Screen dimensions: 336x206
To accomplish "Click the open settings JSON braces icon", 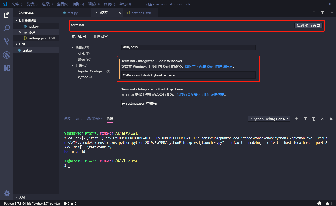I will pyautogui.click(x=314, y=13).
